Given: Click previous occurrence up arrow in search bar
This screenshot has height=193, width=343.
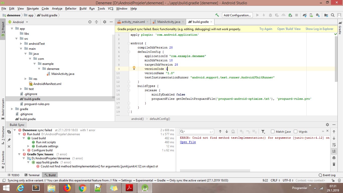Looking at the screenshot, I should [220, 131].
